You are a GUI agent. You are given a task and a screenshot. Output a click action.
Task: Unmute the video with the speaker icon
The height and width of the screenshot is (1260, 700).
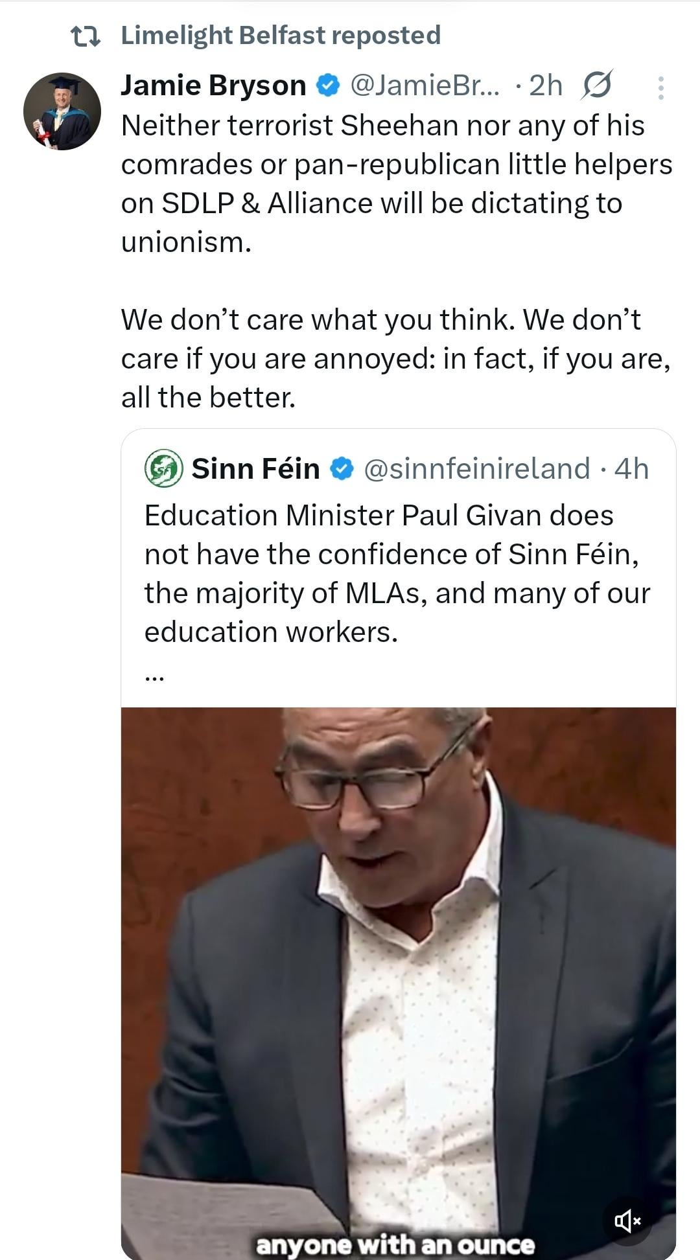click(627, 1221)
